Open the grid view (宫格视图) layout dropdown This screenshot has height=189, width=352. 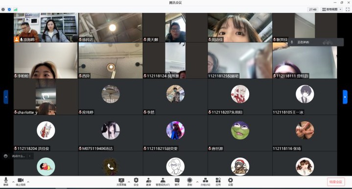tap(332, 9)
